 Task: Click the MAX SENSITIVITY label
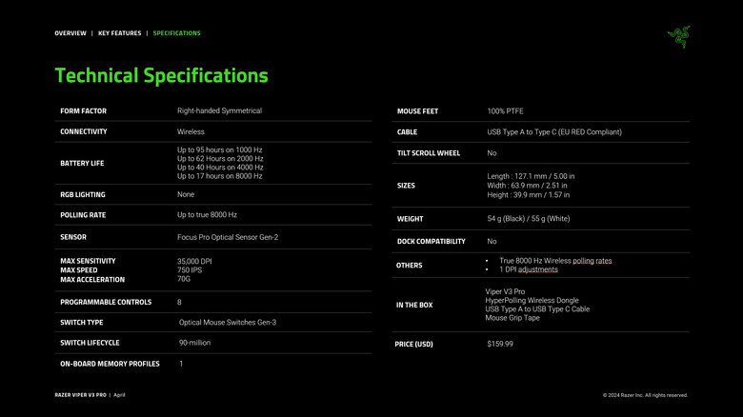click(88, 261)
